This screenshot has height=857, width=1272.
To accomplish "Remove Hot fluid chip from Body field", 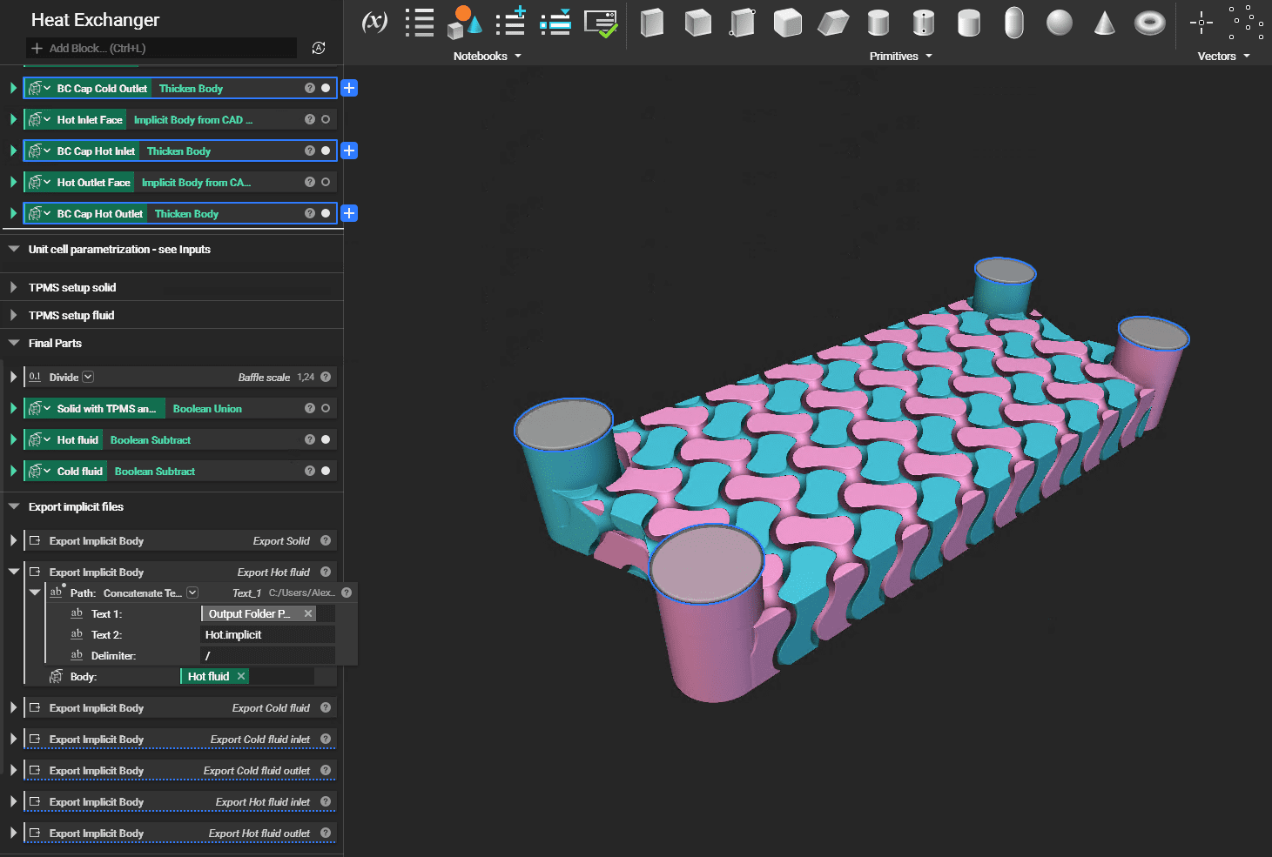I will click(x=241, y=676).
